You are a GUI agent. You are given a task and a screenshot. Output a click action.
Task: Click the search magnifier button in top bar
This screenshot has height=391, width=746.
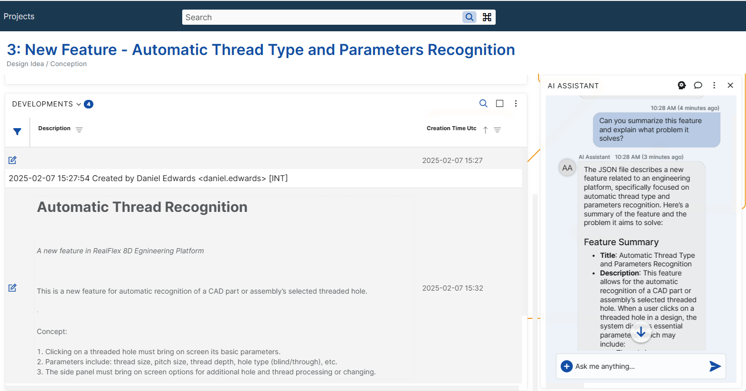tap(469, 17)
